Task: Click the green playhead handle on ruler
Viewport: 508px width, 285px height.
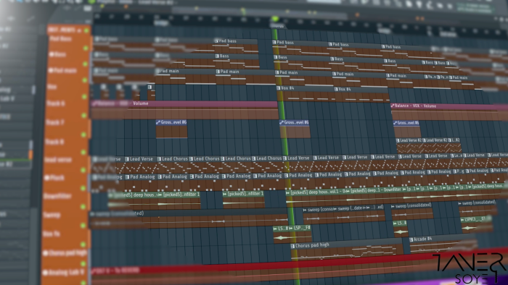Action: (x=275, y=19)
